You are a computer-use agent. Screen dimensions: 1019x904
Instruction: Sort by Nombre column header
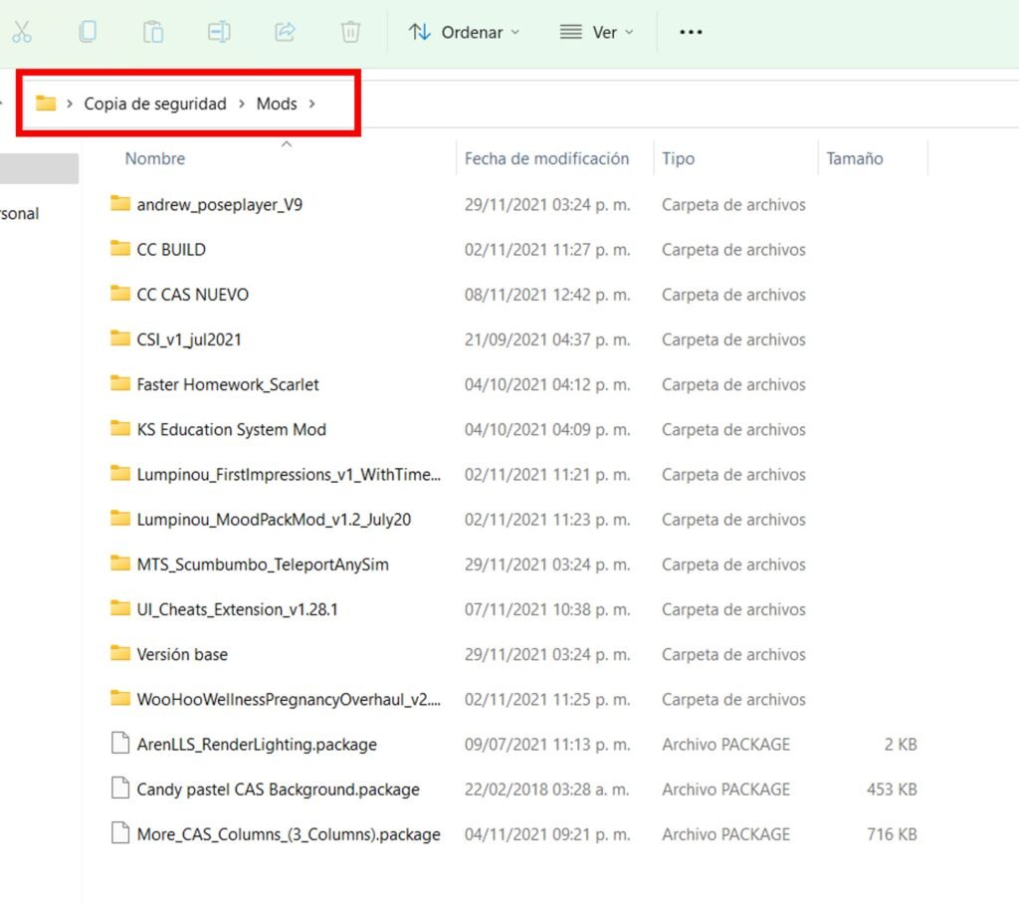click(155, 158)
